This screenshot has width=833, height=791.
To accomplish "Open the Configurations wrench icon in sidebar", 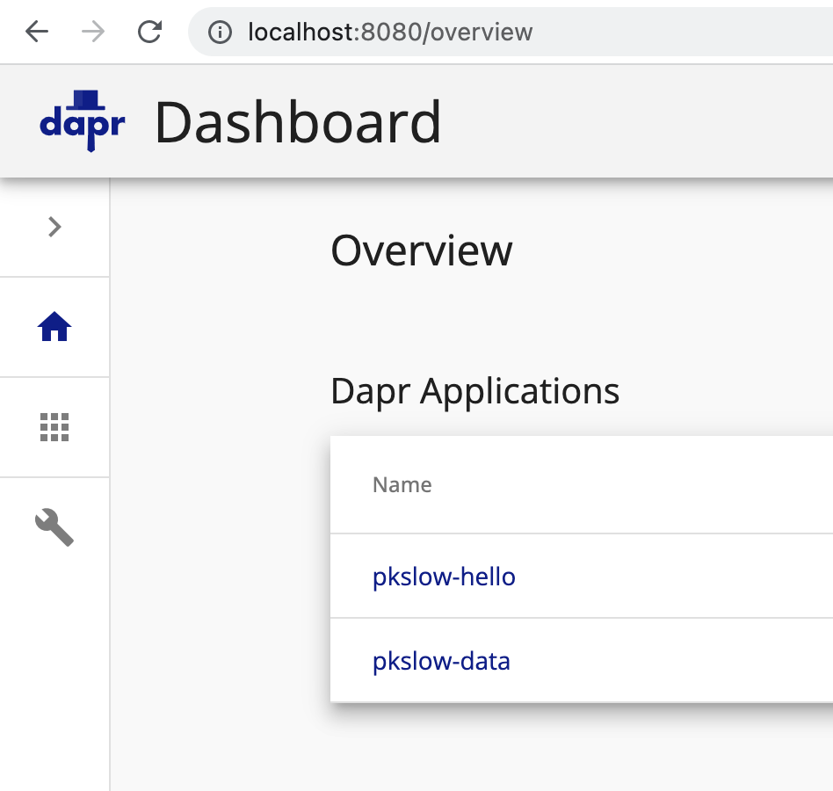I will tap(54, 527).
